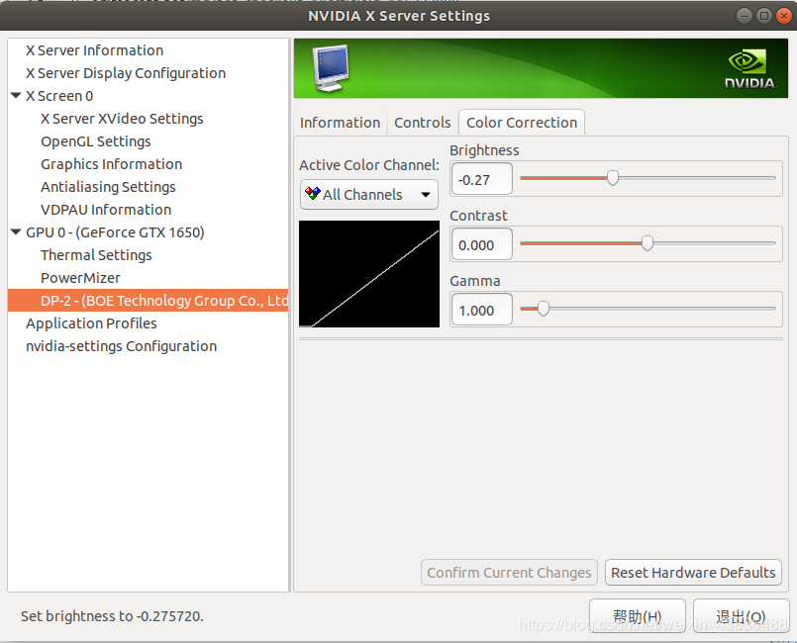This screenshot has height=643, width=797.
Task: Open the Active Color Channel dropdown arrow
Action: [426, 195]
